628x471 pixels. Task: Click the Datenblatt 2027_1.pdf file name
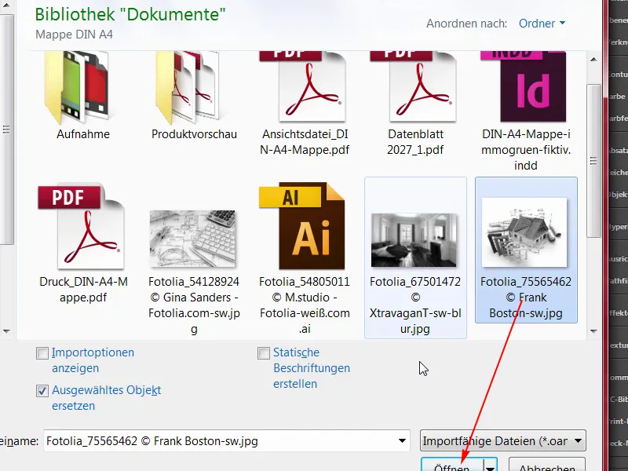coord(415,142)
